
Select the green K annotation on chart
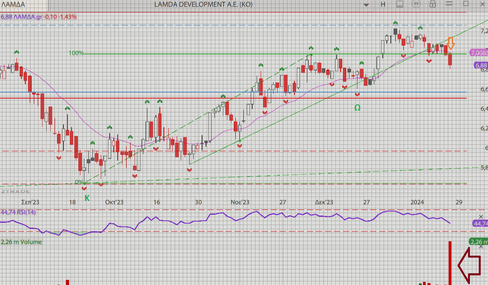[x=87, y=198]
